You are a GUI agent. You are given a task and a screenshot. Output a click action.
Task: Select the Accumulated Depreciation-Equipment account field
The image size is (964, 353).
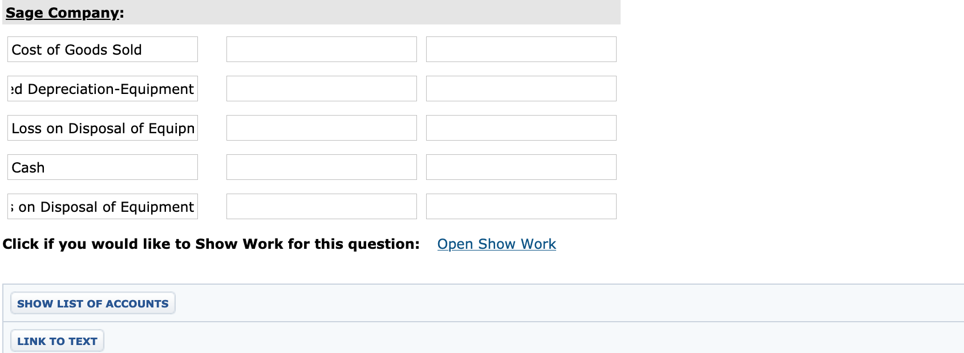[103, 89]
